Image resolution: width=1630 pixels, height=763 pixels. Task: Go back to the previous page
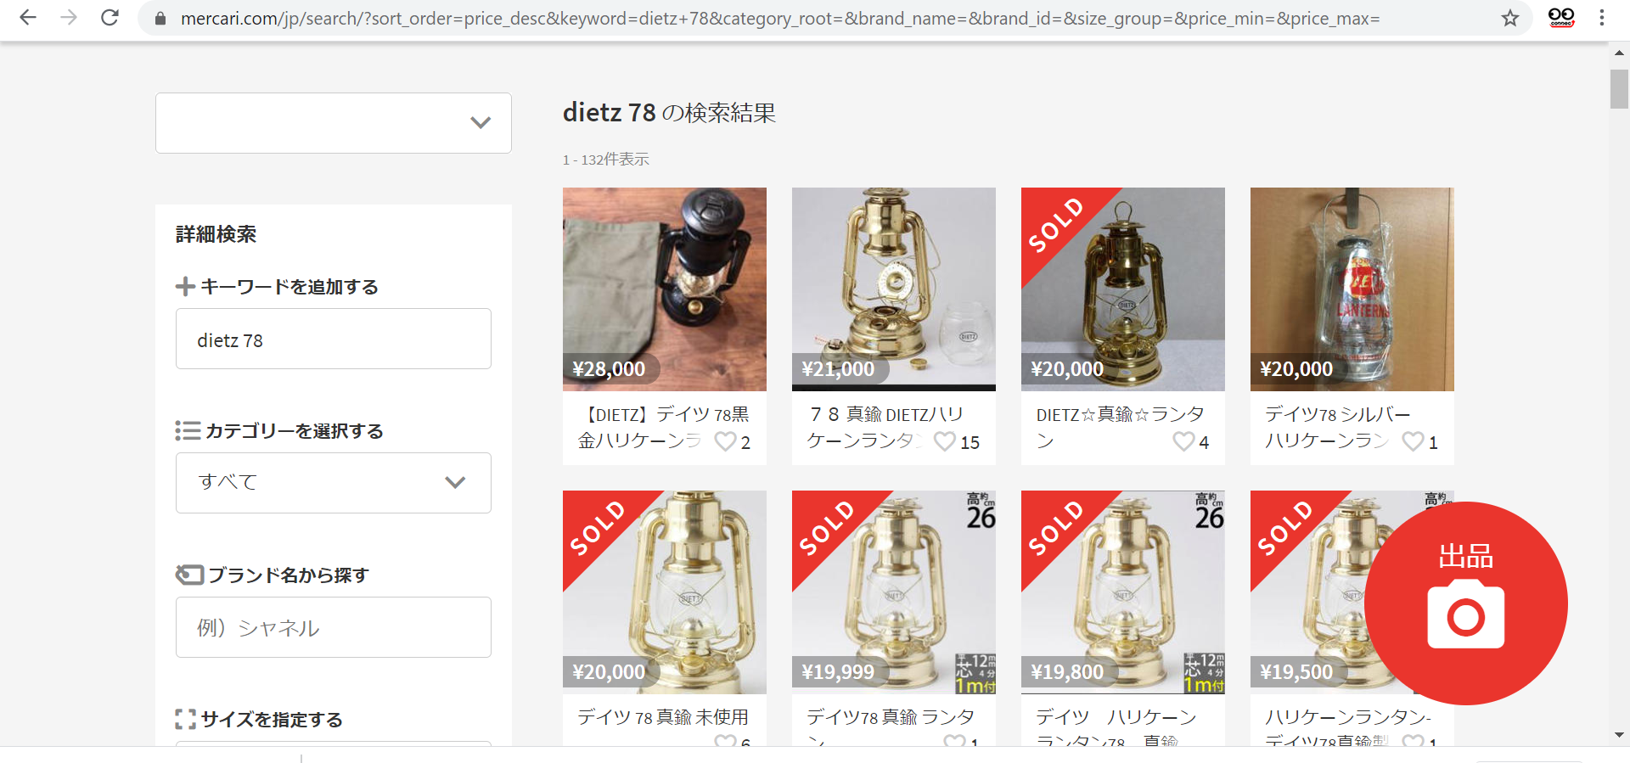[x=28, y=18]
